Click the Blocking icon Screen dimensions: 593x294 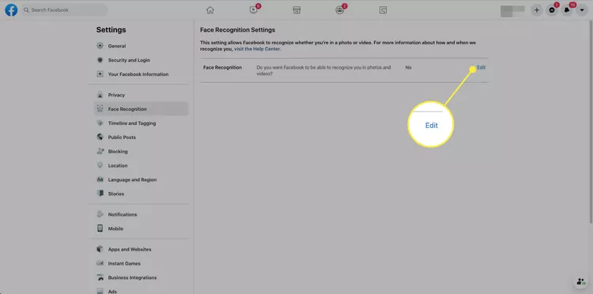coord(100,151)
